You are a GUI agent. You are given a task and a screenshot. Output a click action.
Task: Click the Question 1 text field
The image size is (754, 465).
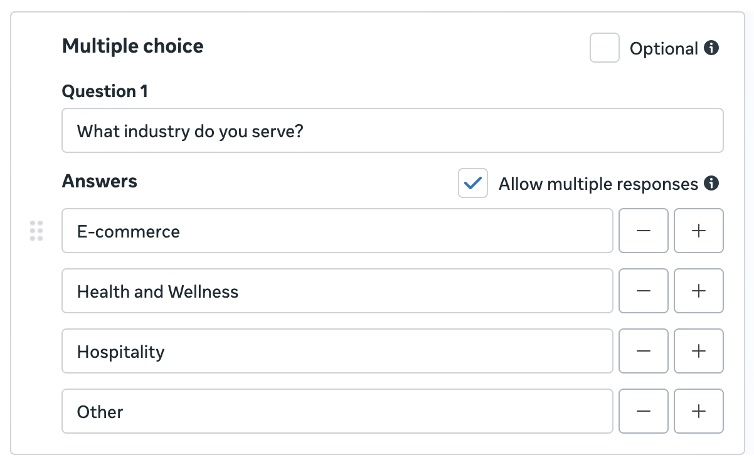(393, 130)
